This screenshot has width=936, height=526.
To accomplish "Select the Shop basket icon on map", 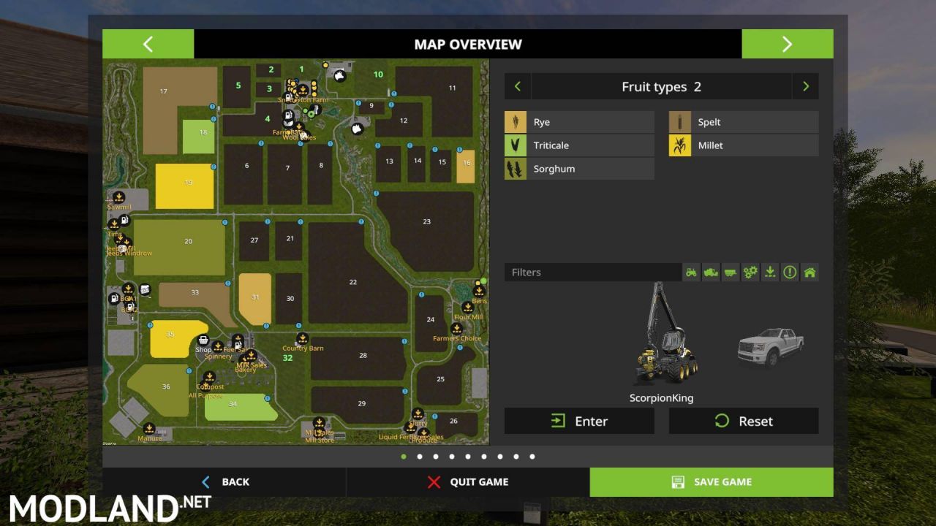I will pos(203,340).
